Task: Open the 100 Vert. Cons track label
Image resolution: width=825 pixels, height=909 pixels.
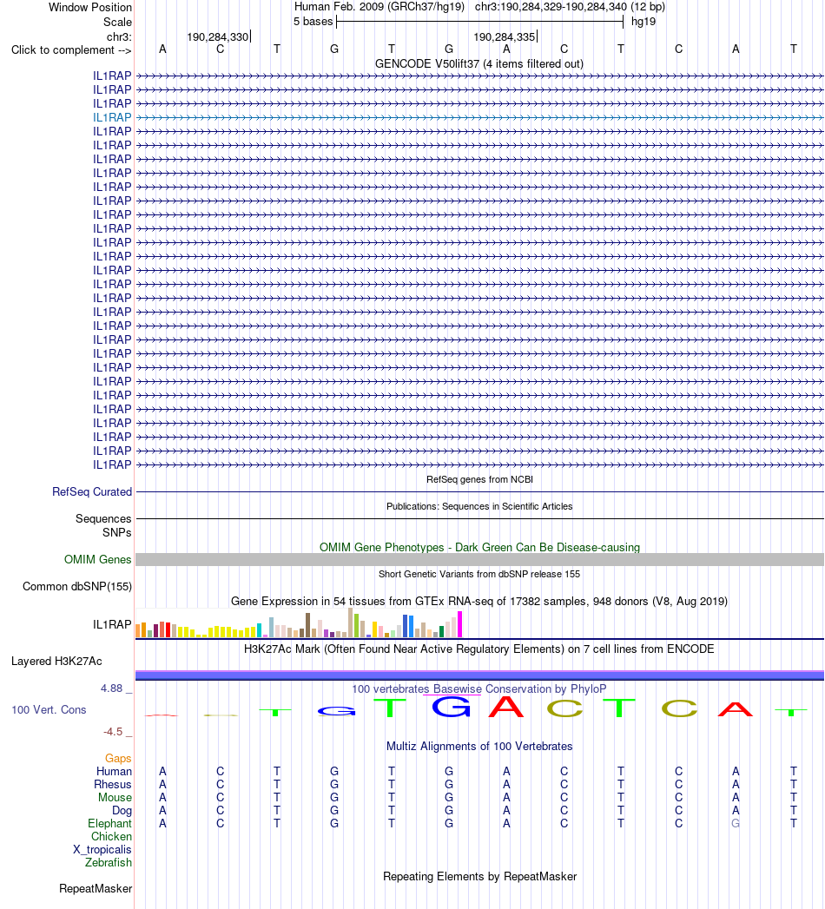Action: click(49, 709)
